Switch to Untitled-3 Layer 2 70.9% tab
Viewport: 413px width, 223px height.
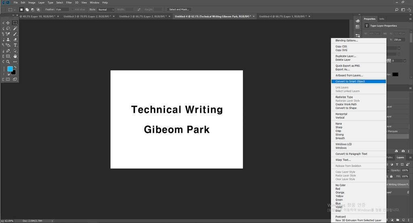[87, 17]
